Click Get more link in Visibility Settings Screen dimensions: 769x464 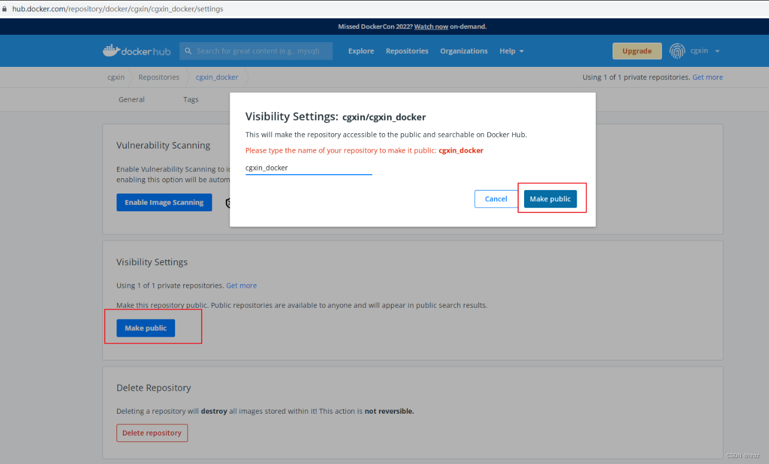241,285
